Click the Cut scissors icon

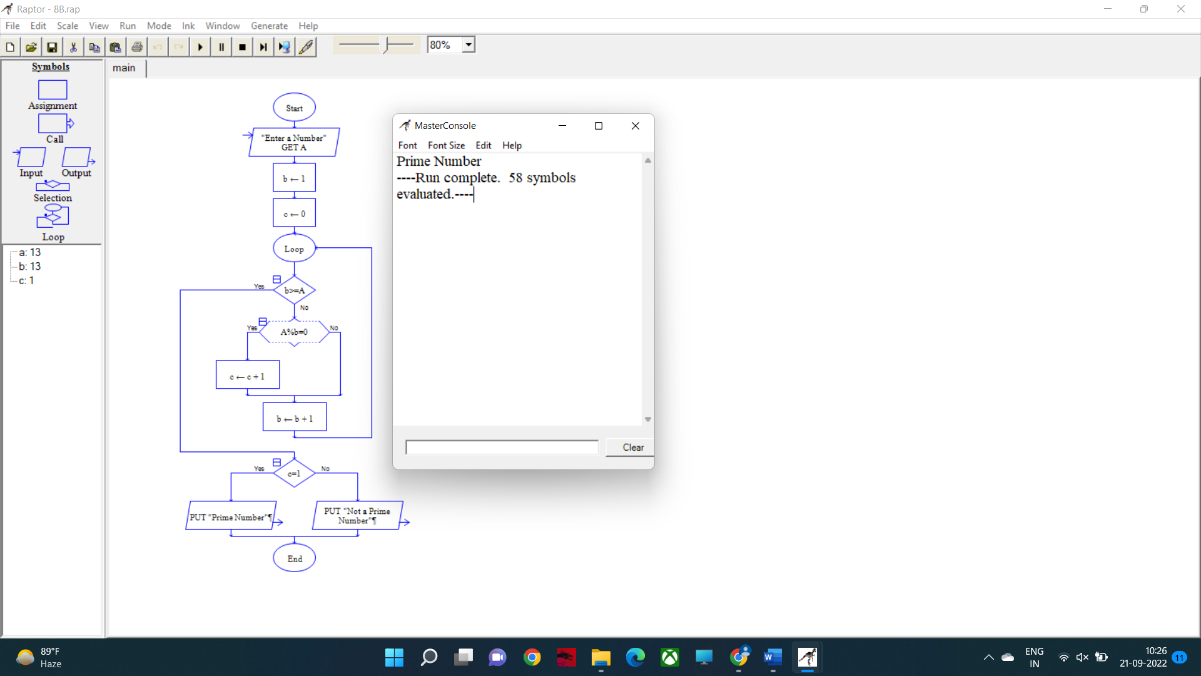(x=73, y=47)
